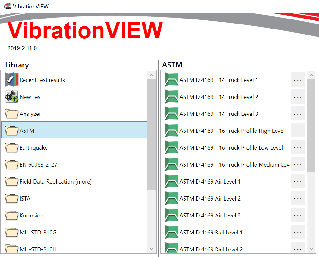This screenshot has height=257, width=319.
Task: Select ASTM D 4169 Air Level 2 test
Action: (x=210, y=199)
